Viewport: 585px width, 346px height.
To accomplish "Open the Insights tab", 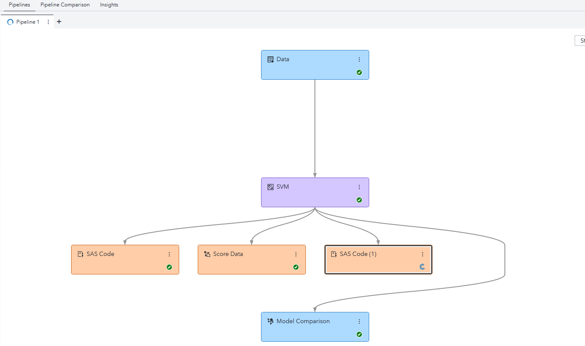I will coord(109,5).
